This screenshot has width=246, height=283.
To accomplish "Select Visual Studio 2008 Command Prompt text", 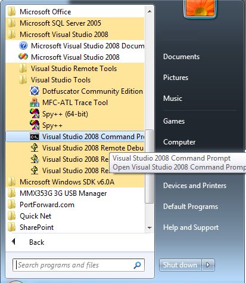I will pos(93,137).
